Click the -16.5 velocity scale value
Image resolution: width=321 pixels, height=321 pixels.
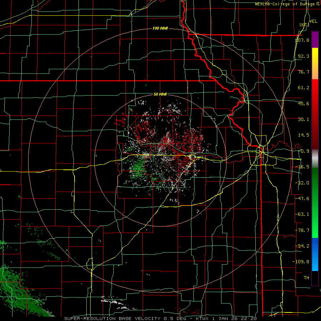click(x=302, y=167)
